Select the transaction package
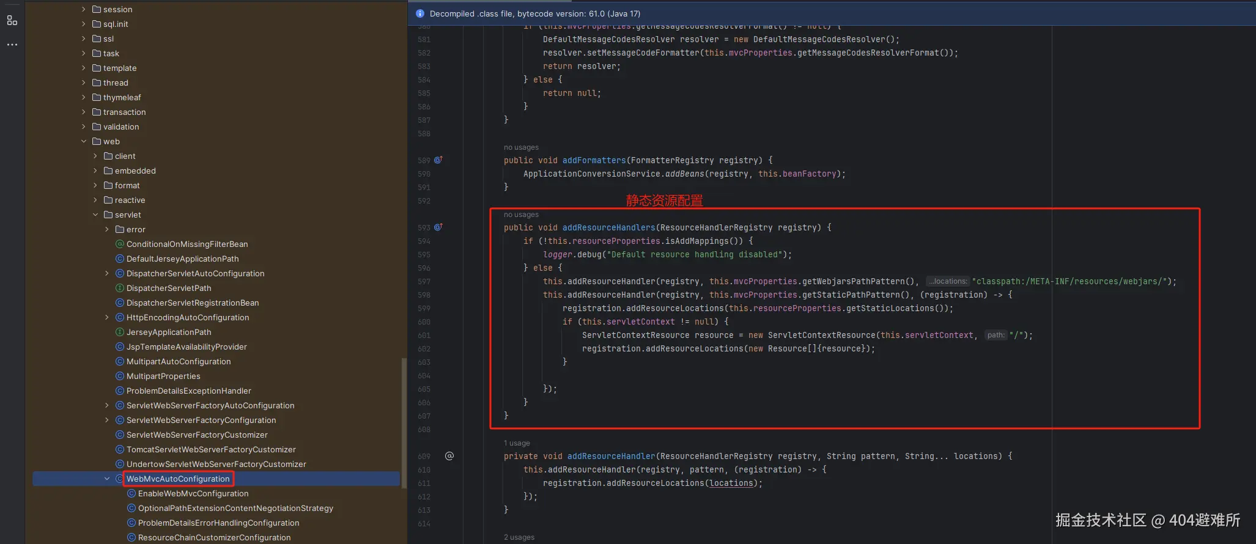Viewport: 1256px width, 544px height. [x=125, y=112]
